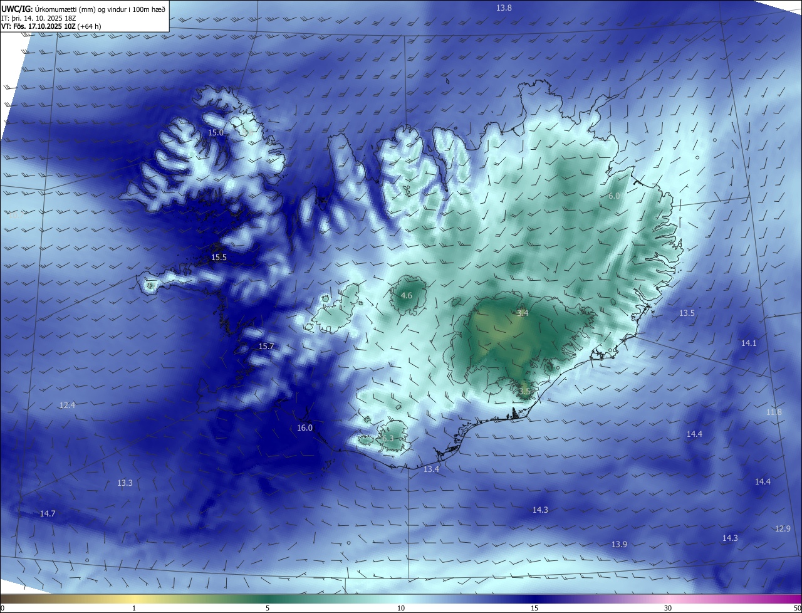The image size is (802, 613).
Task: Click the 13.4 value on the south coast
Action: click(431, 469)
